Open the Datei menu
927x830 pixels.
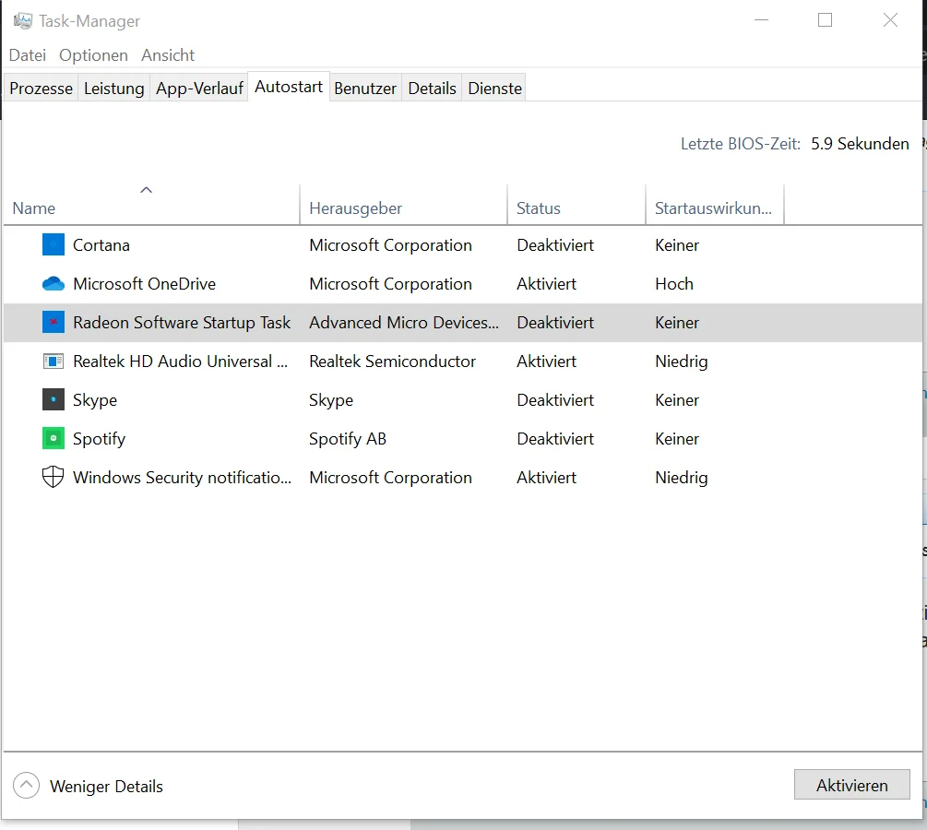27,55
